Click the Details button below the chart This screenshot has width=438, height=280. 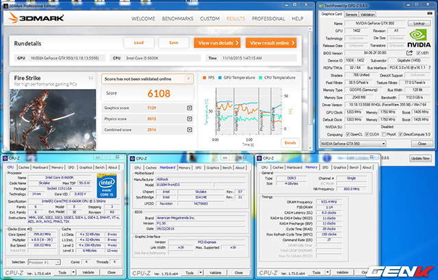(x=290, y=142)
